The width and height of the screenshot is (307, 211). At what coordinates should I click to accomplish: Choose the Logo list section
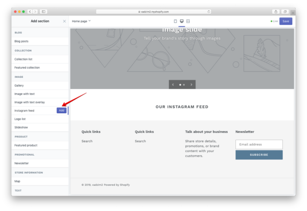[x=20, y=119]
